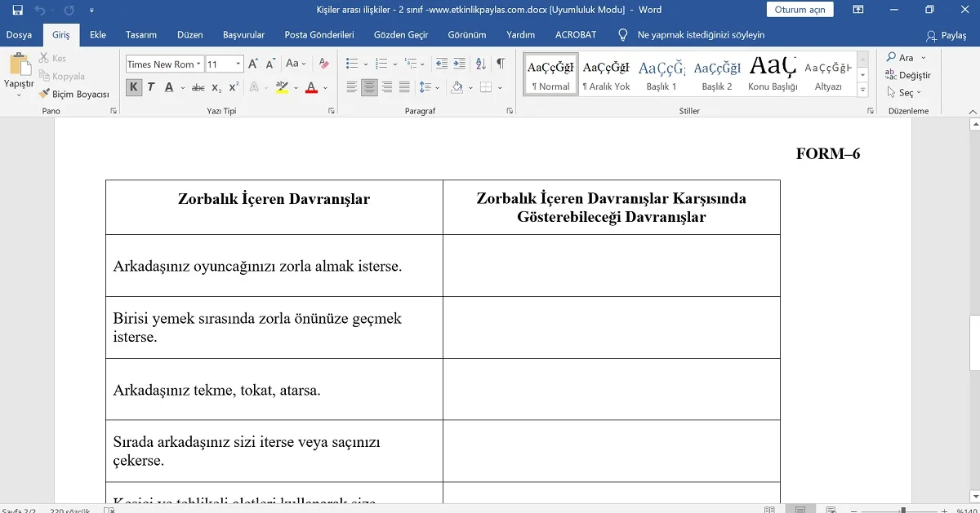Image resolution: width=980 pixels, height=513 pixels.
Task: Toggle justify alignment button
Action: click(x=404, y=87)
